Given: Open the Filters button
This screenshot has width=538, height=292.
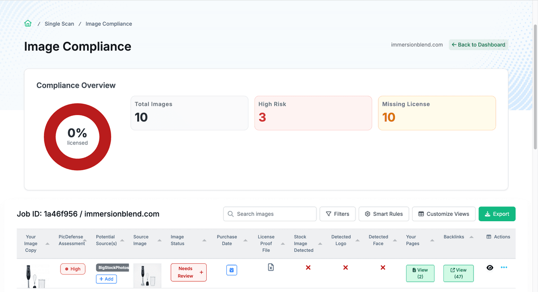Looking at the screenshot, I should 338,214.
